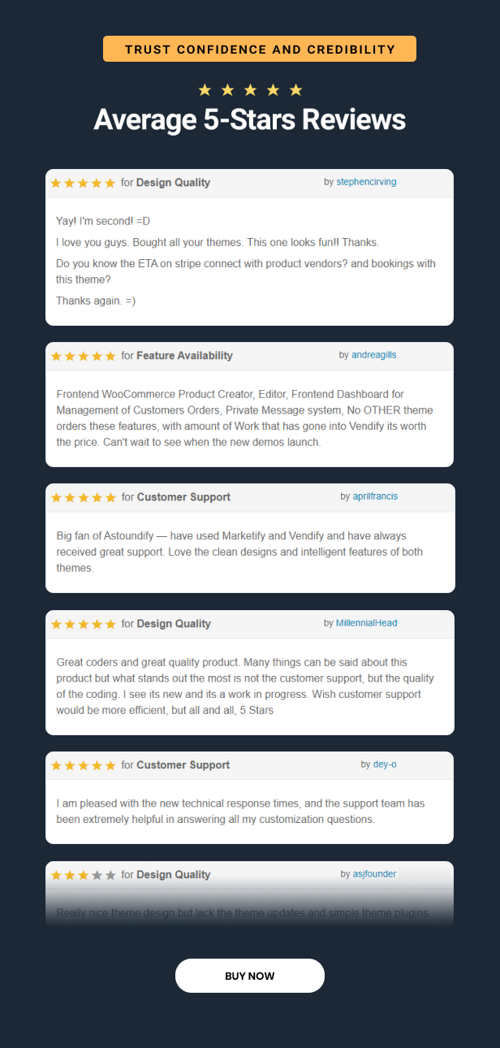Click the dey-o reviewer link
Viewport: 500px width, 1048px height.
pyautogui.click(x=385, y=764)
